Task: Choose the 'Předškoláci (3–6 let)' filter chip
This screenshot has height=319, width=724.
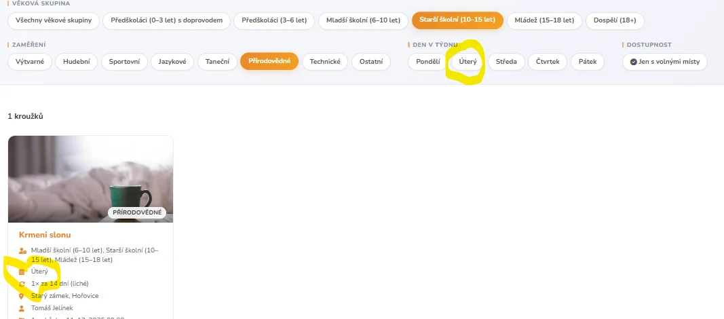Action: pos(274,20)
